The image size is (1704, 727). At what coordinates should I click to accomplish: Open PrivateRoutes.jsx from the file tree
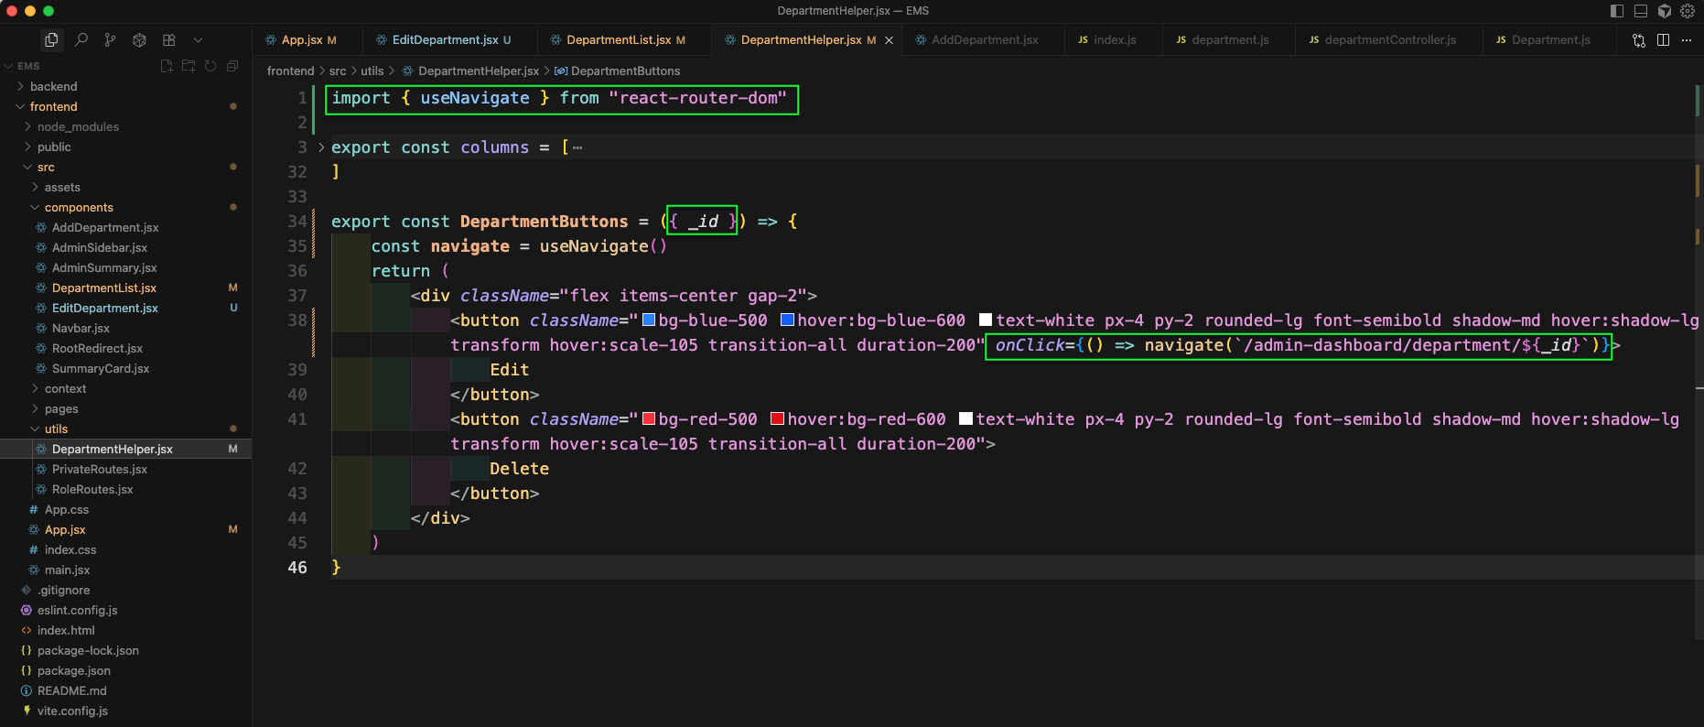coord(99,470)
